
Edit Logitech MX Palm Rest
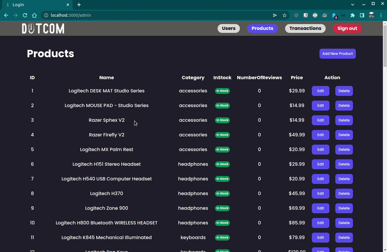[321, 150]
